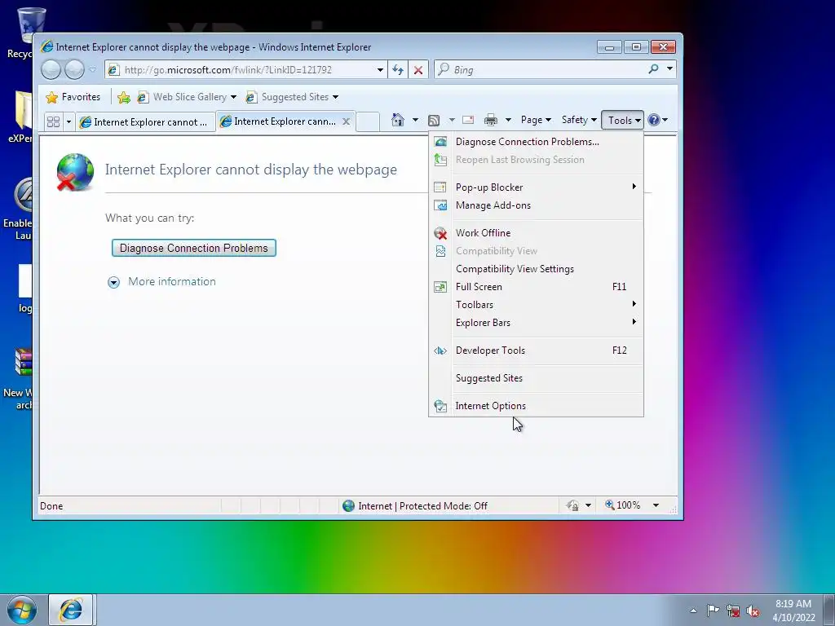835x626 pixels.
Task: Click the Action Center flag icon
Action: pyautogui.click(x=713, y=610)
